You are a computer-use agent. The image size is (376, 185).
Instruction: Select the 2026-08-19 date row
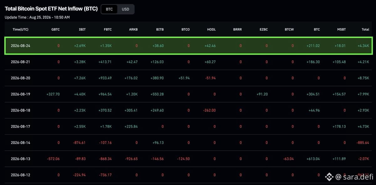tap(188, 94)
